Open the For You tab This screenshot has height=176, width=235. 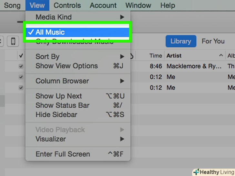click(x=213, y=41)
